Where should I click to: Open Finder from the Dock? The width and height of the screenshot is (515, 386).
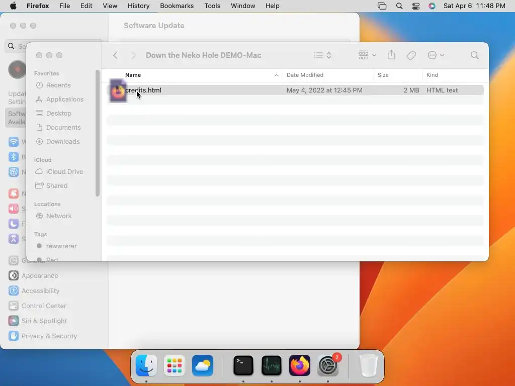(x=146, y=365)
